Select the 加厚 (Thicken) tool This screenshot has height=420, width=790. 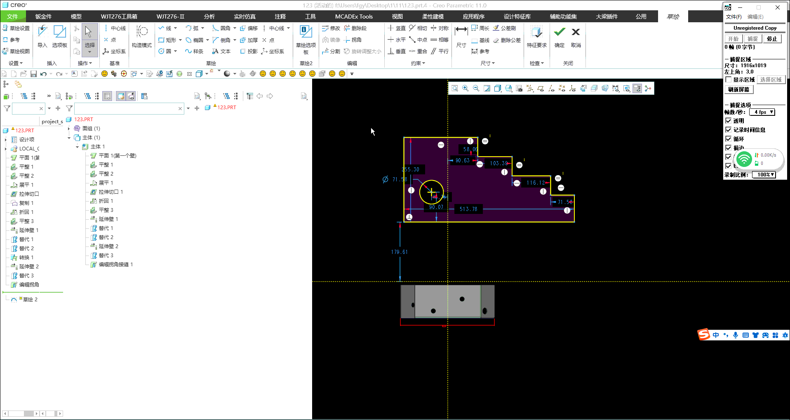click(x=249, y=40)
